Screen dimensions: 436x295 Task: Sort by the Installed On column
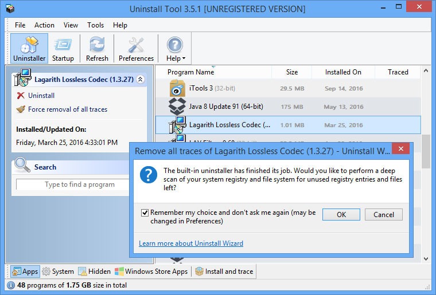click(x=343, y=72)
